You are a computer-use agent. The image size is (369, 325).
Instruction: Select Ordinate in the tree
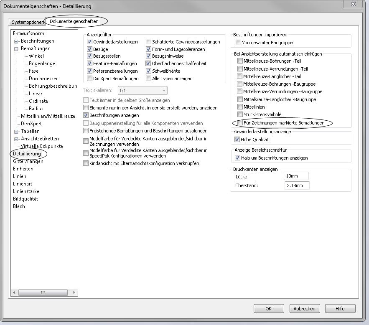(38, 101)
